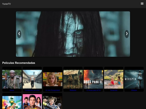Select the Condenado por error prison poster
Viewport: 146px width, 109px height.
pos(32,79)
